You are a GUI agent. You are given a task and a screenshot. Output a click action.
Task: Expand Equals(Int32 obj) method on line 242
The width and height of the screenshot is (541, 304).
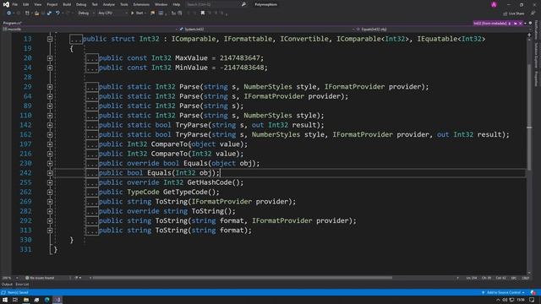coord(50,173)
